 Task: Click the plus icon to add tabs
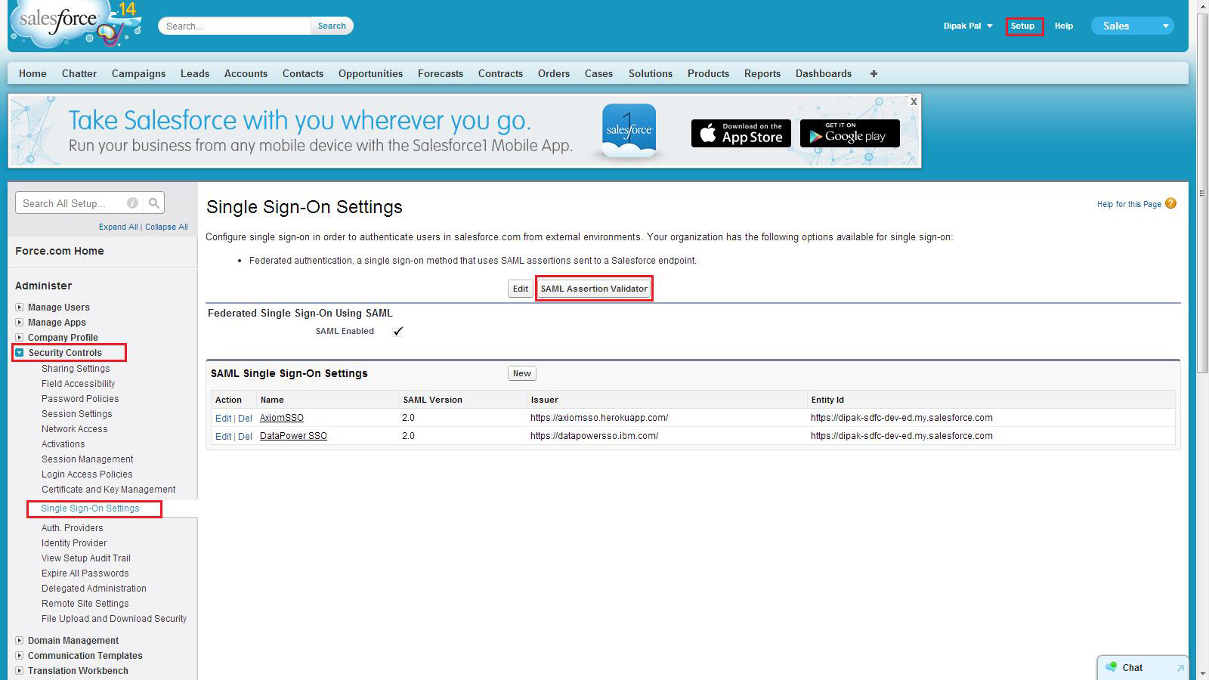point(874,73)
